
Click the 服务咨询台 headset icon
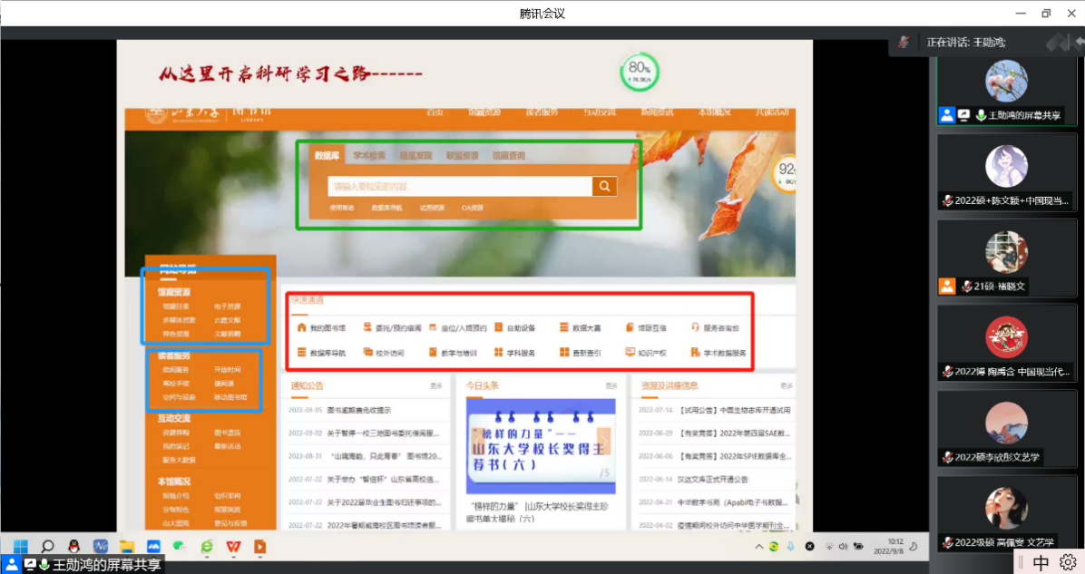point(695,327)
